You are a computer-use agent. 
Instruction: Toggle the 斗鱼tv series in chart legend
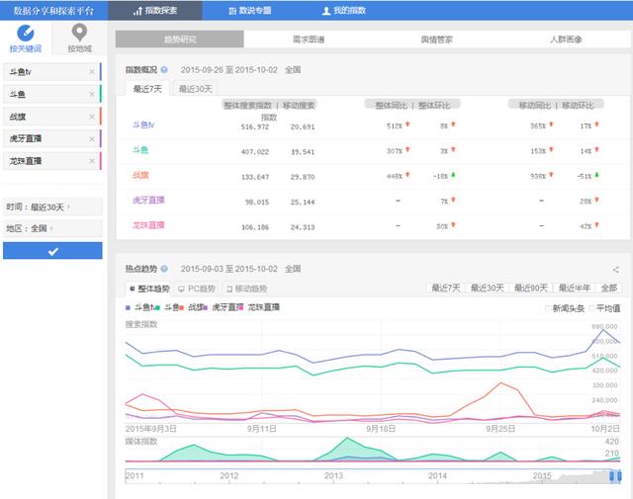(143, 307)
